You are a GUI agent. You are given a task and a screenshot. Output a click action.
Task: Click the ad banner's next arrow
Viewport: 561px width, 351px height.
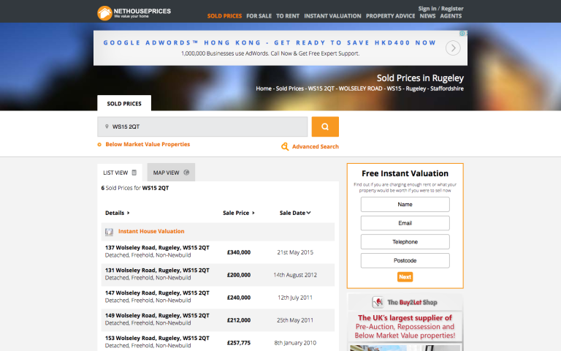point(453,48)
